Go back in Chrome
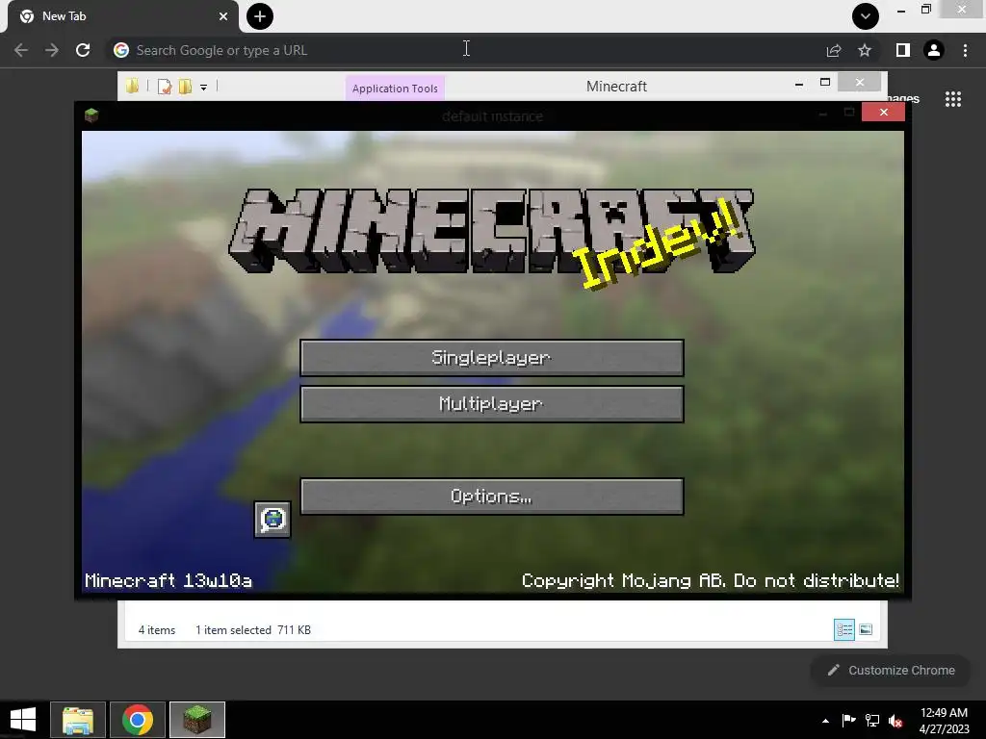 [x=21, y=50]
